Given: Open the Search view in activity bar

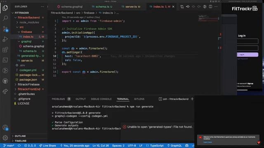Looking at the screenshot, I should tap(5, 18).
